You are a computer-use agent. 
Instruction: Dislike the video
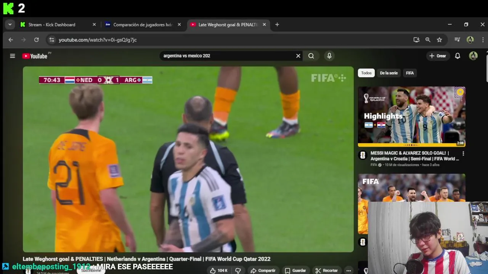pos(238,271)
